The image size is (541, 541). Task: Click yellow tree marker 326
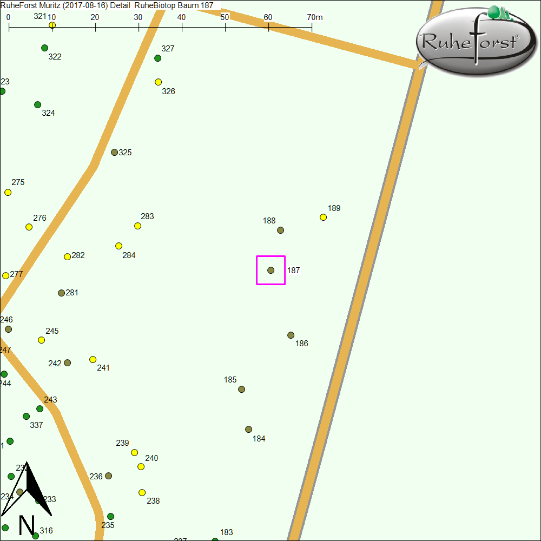(159, 82)
